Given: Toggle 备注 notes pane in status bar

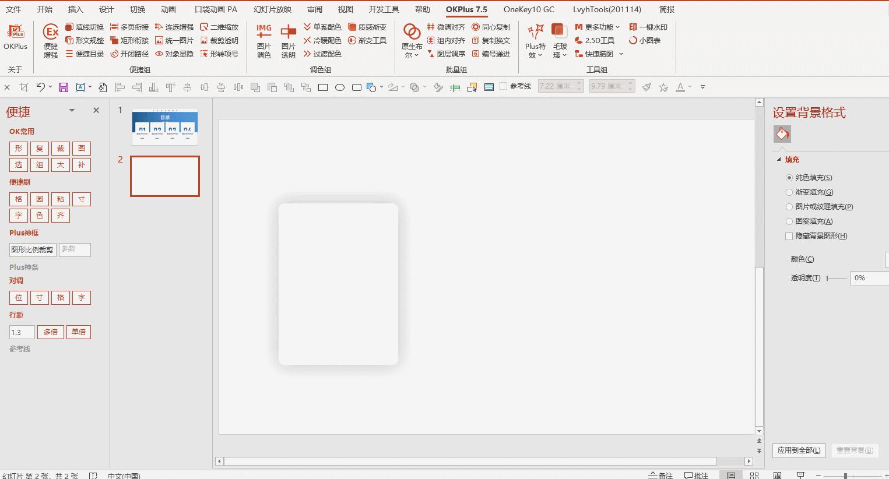Looking at the screenshot, I should point(660,476).
